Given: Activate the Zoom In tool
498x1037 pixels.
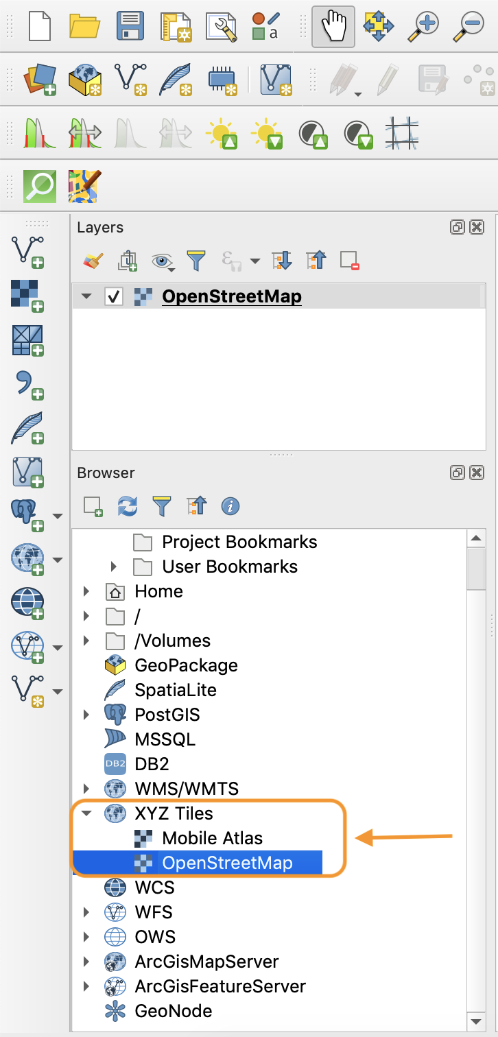Looking at the screenshot, I should (423, 26).
